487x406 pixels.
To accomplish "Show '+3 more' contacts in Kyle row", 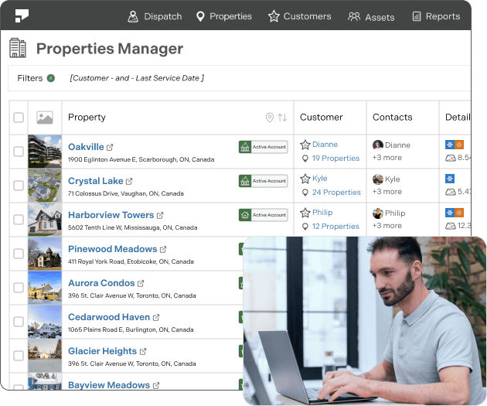I will coord(387,192).
